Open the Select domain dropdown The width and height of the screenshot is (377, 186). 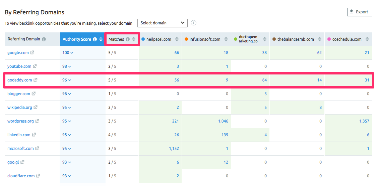163,23
